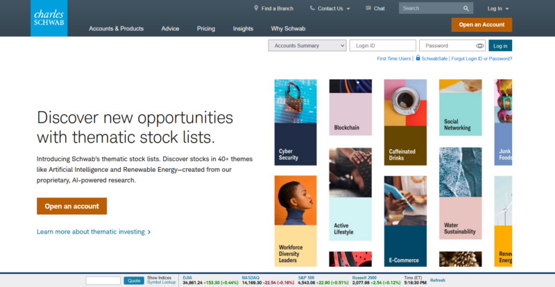The height and width of the screenshot is (287, 555).
Task: Expand the Contact Us dropdown arrow
Action: 348,9
